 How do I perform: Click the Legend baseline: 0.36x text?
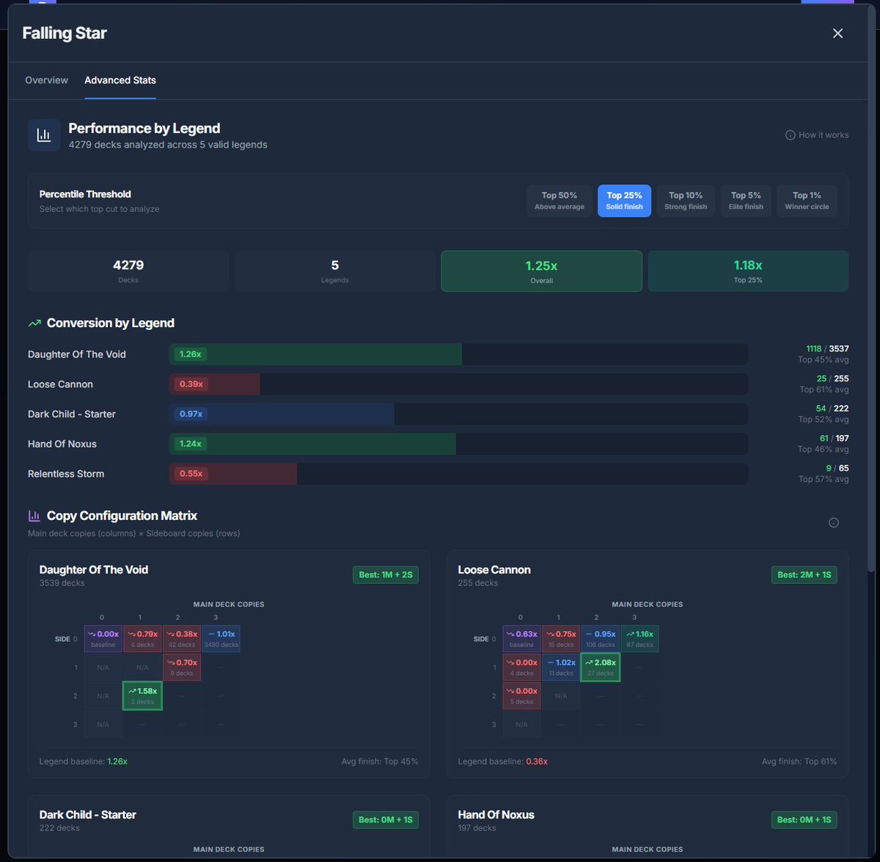[502, 761]
